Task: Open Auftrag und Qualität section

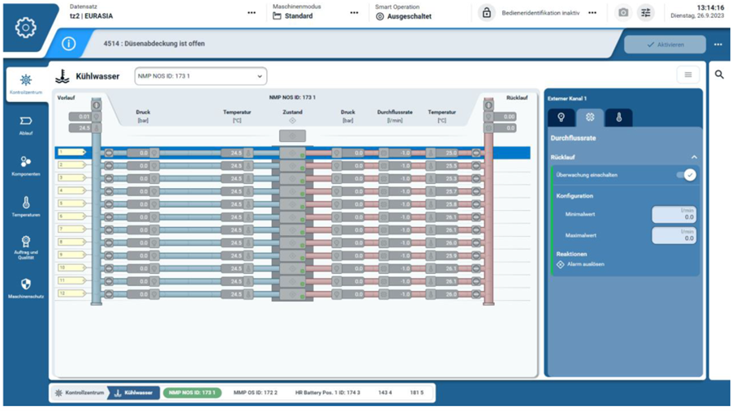Action: pos(26,246)
